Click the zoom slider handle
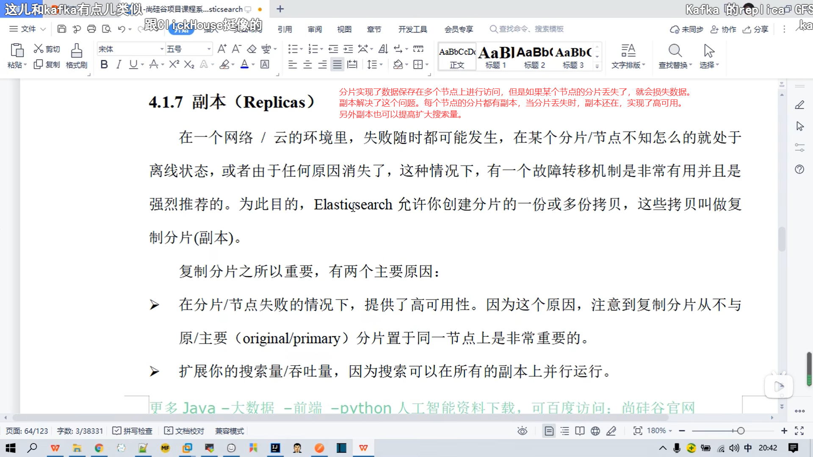 coord(741,431)
